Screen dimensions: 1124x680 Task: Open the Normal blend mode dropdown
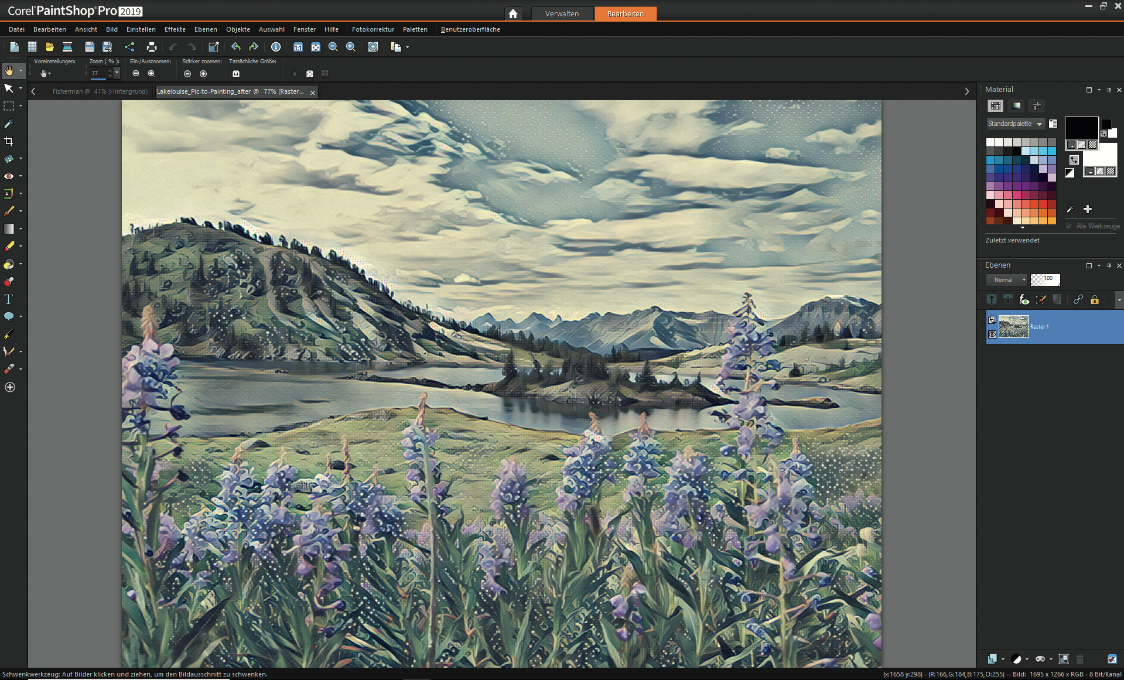tap(1006, 280)
